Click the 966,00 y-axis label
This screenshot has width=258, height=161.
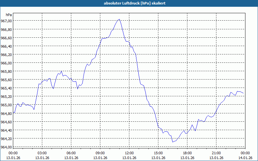[x=6, y=63]
